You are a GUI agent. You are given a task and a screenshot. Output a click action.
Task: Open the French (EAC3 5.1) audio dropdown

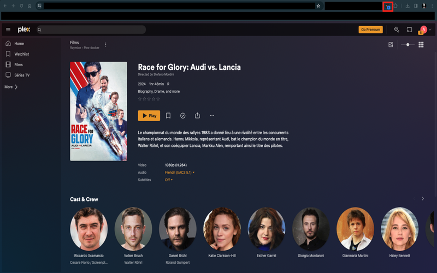(180, 173)
